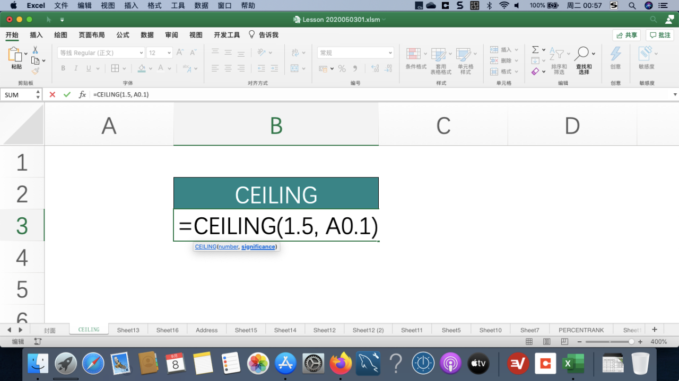The image size is (679, 381).
Task: Open the PERCENTRANK worksheet tab
Action: pyautogui.click(x=581, y=330)
